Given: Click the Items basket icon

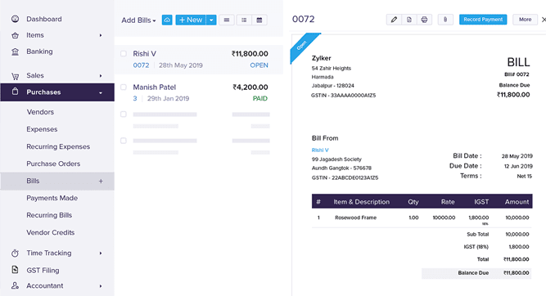Looking at the screenshot, I should (15, 35).
